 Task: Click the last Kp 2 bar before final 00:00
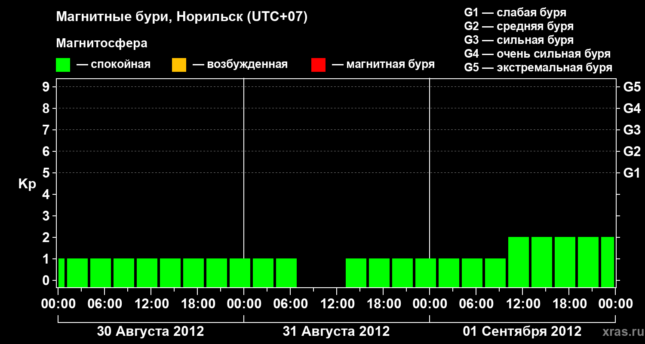pyautogui.click(x=608, y=262)
